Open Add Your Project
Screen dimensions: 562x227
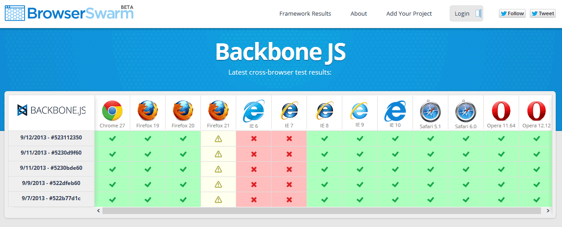coord(409,13)
